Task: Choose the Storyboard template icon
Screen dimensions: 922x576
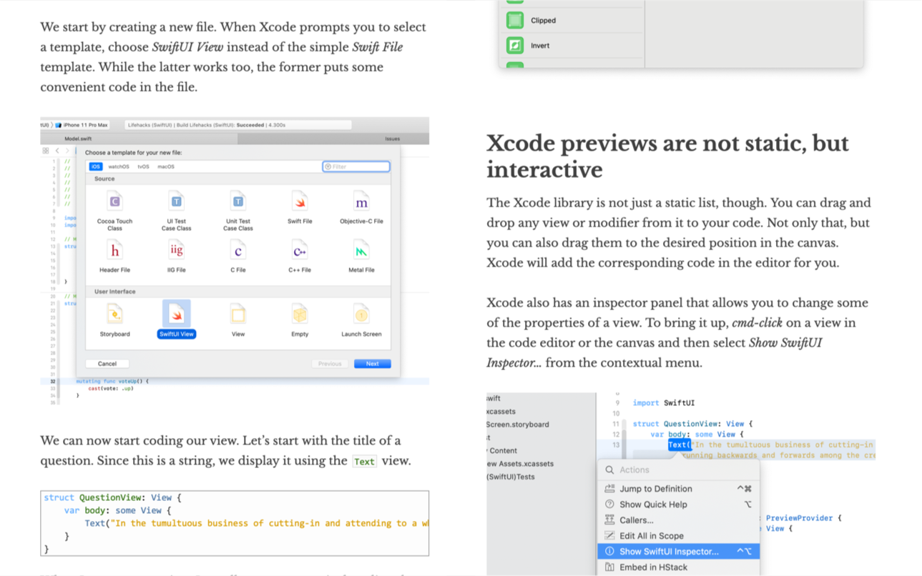Action: pyautogui.click(x=114, y=314)
